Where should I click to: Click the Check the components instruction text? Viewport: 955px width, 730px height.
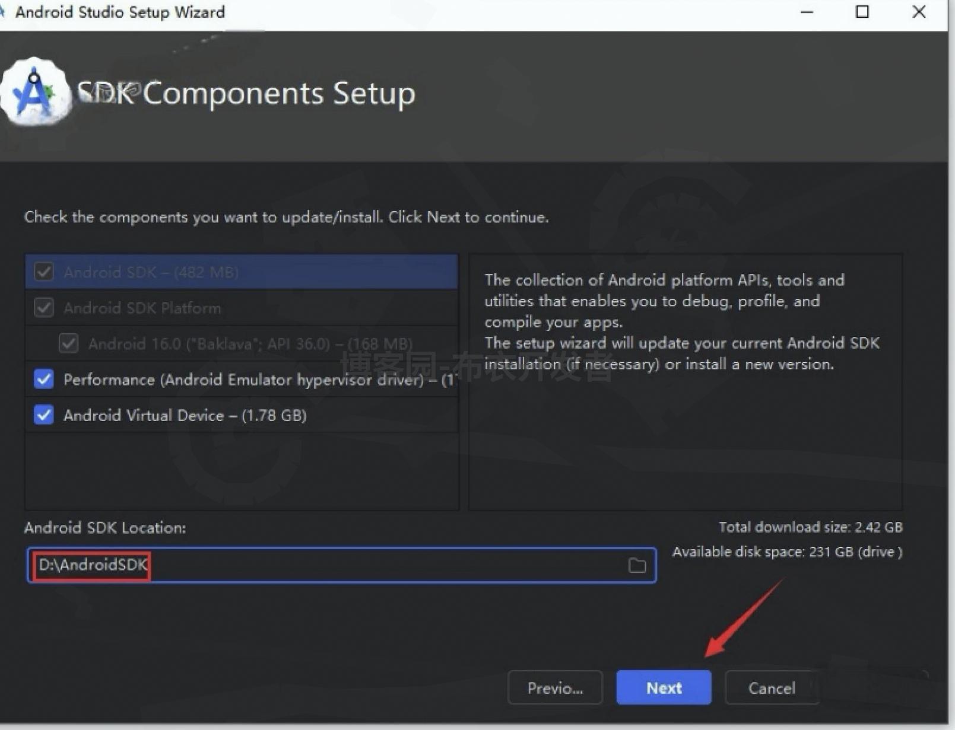[x=286, y=217]
